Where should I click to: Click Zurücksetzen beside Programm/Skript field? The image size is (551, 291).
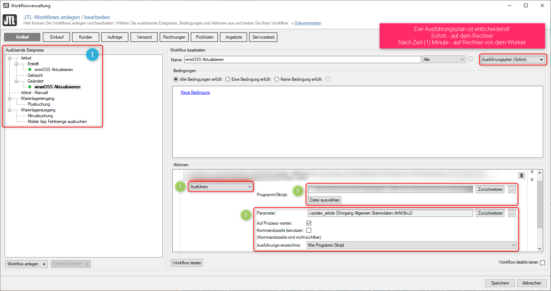(490, 189)
